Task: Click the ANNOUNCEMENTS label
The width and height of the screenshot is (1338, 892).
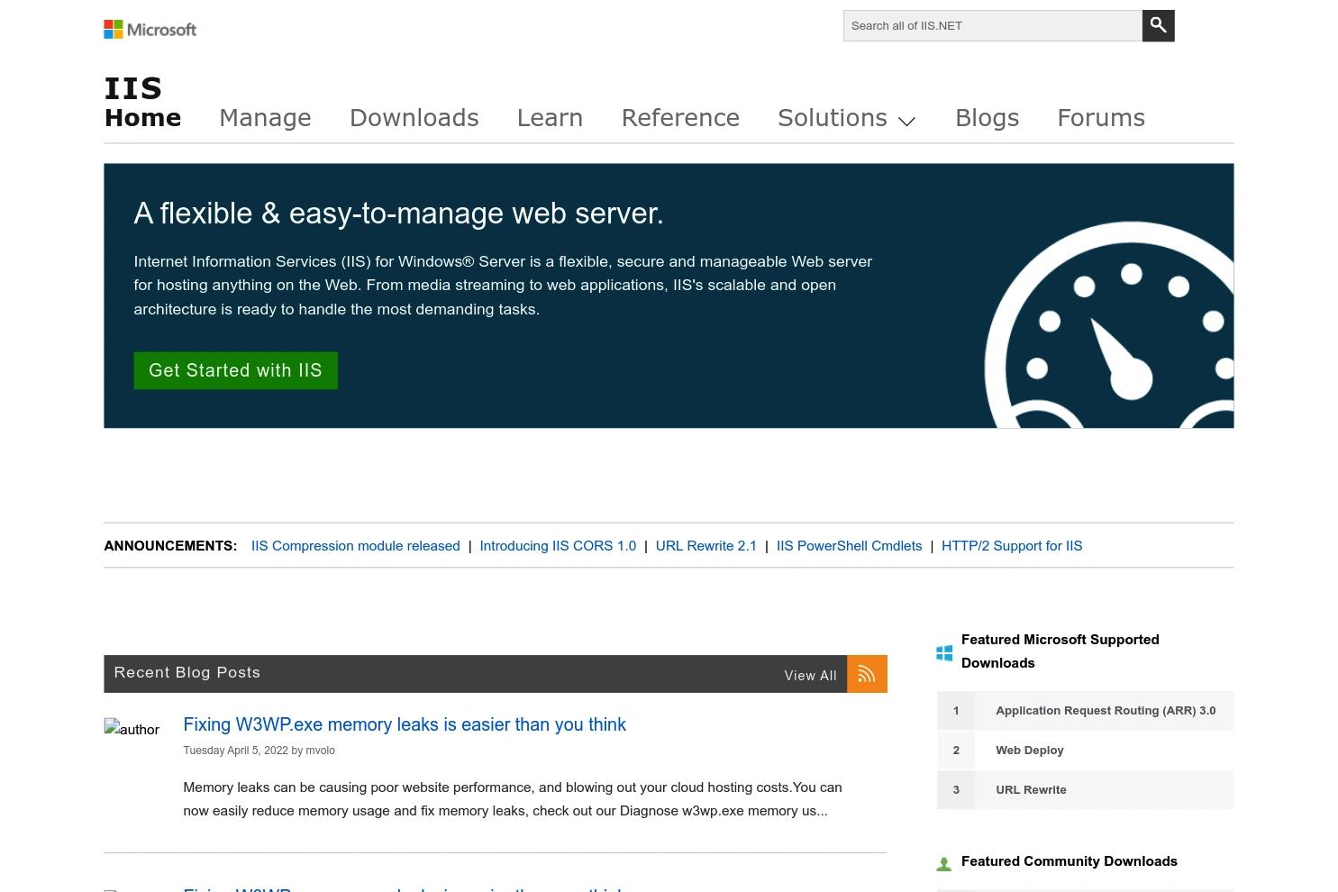Action: [x=170, y=546]
